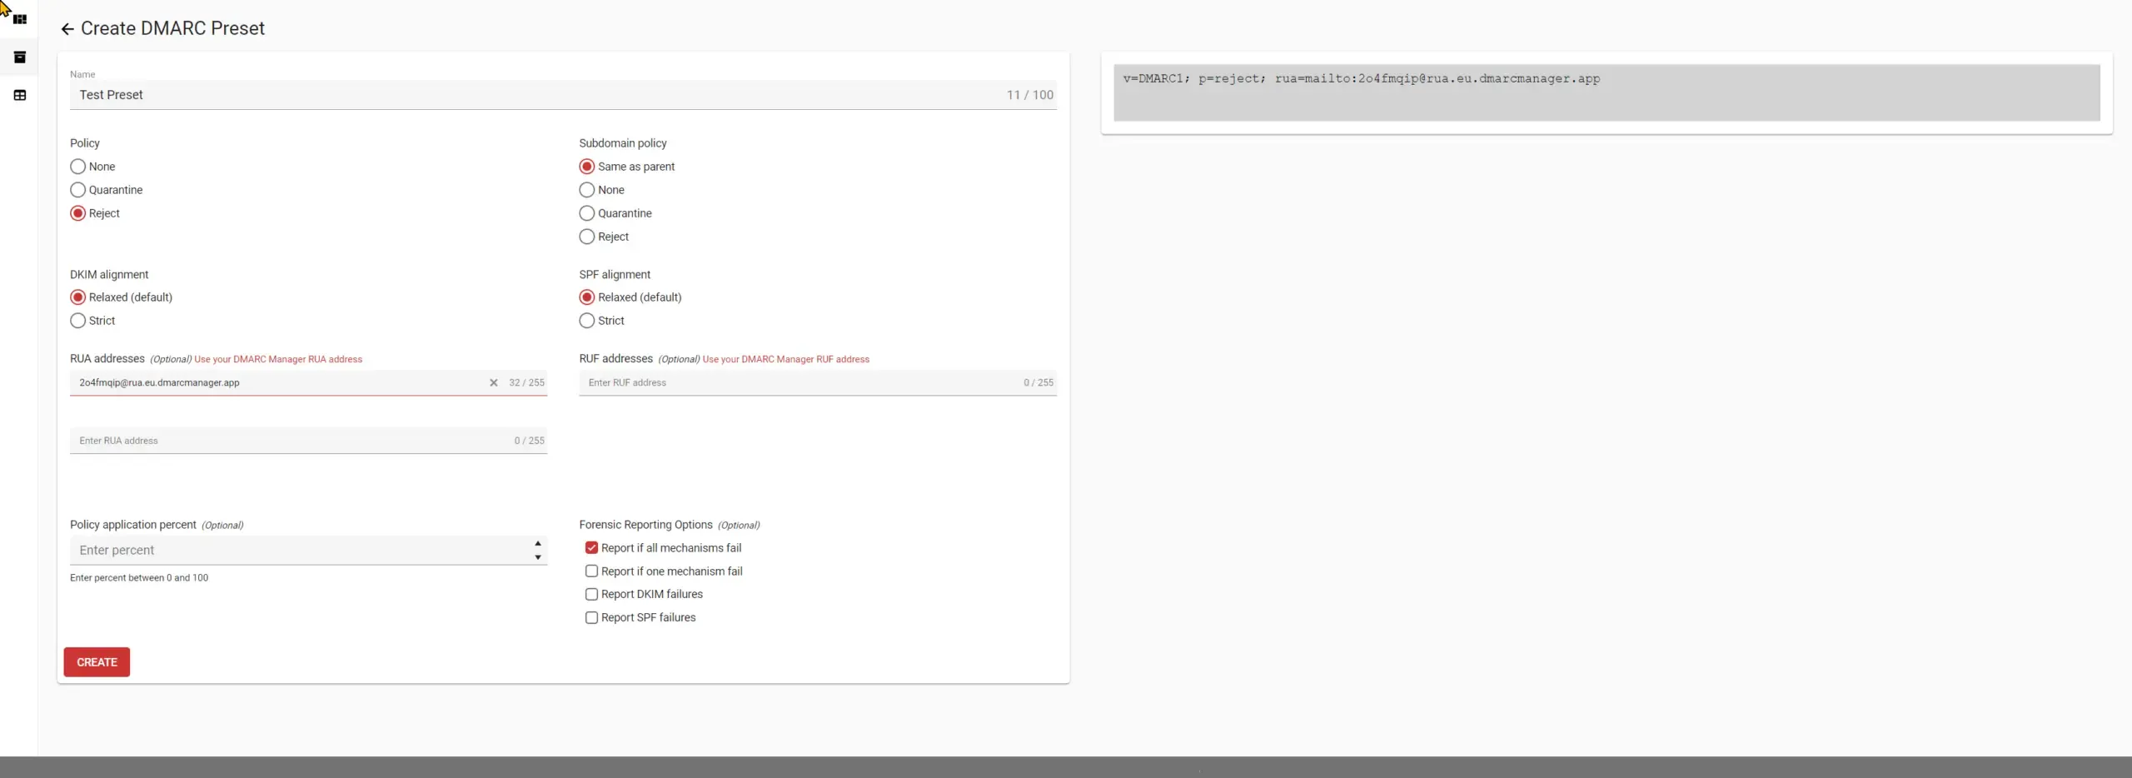Increment policy application percent with the up arrow
This screenshot has width=2132, height=778.
(536, 544)
